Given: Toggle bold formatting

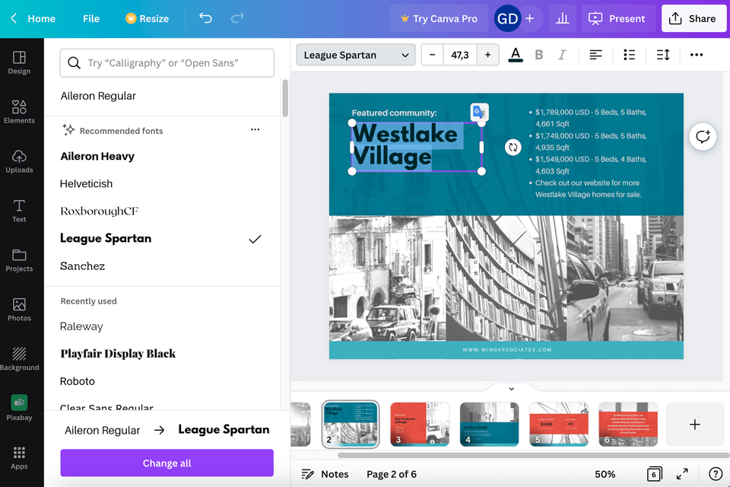Looking at the screenshot, I should point(538,55).
